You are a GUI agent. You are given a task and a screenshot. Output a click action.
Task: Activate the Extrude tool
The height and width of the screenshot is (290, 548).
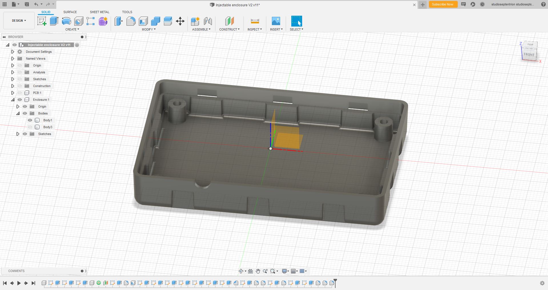coord(54,21)
